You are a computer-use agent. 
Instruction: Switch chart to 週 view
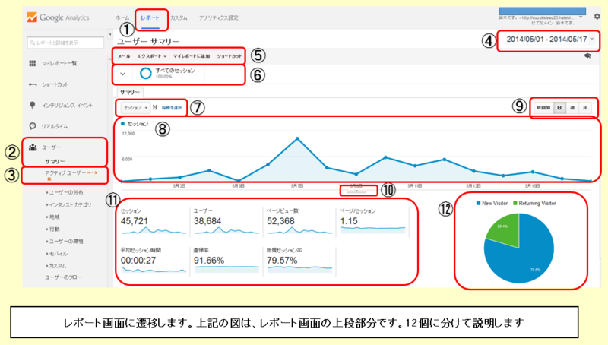click(572, 108)
